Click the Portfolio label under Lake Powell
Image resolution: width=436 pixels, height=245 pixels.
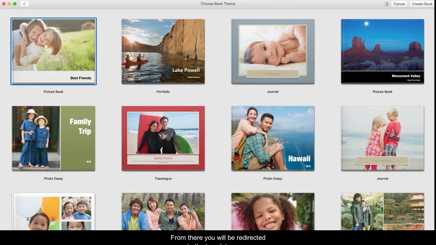click(163, 92)
